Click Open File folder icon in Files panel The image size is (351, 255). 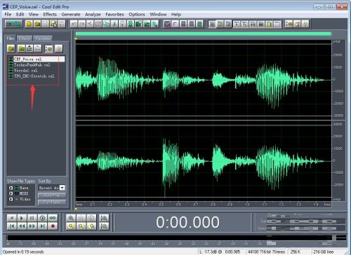point(11,48)
